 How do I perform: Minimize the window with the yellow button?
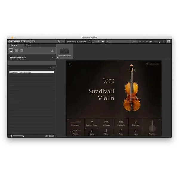pos(12,38)
